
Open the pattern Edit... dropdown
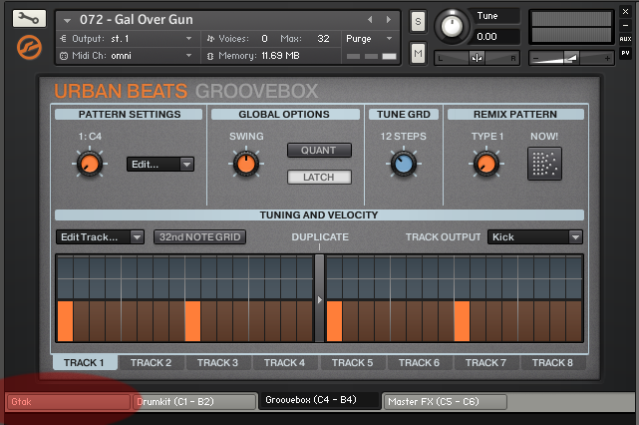coord(160,164)
